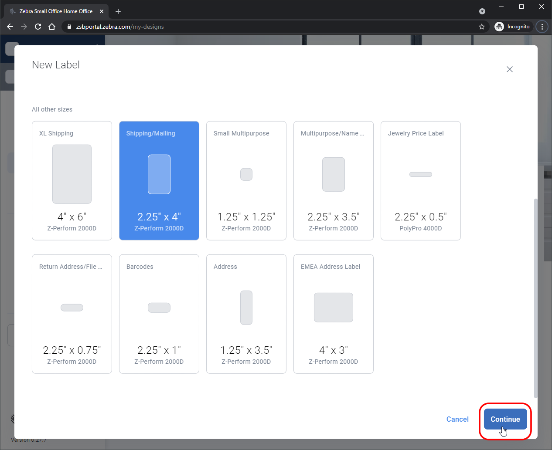Pick the Small Multipurpose 1.25" x 1.25" label
Image resolution: width=552 pixels, height=450 pixels.
tap(246, 180)
